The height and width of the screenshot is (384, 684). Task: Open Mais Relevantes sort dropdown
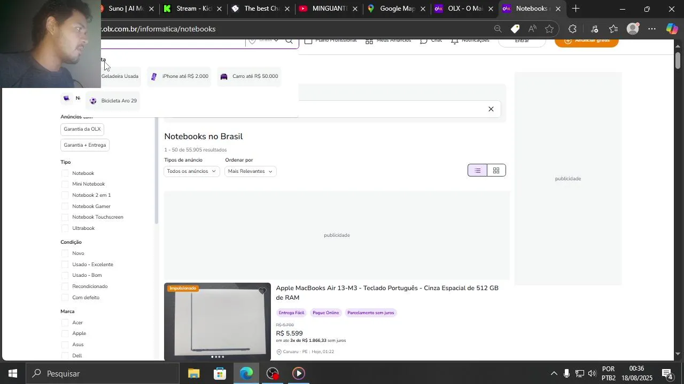pos(251,171)
